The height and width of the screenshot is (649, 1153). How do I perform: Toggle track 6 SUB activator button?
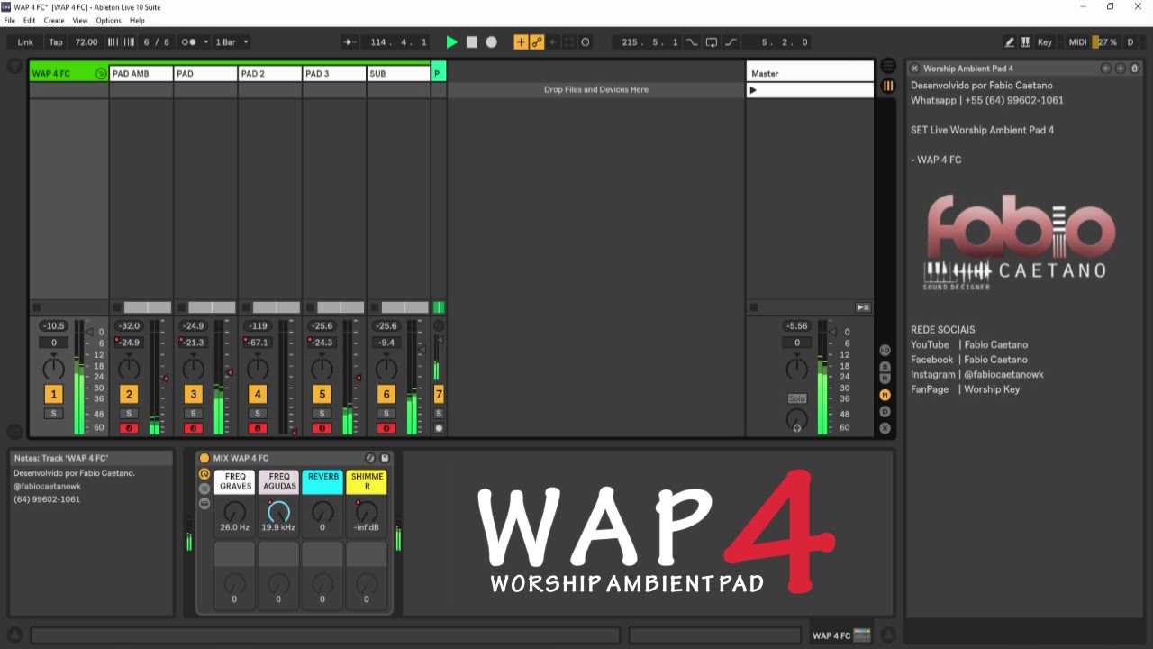[x=386, y=394]
